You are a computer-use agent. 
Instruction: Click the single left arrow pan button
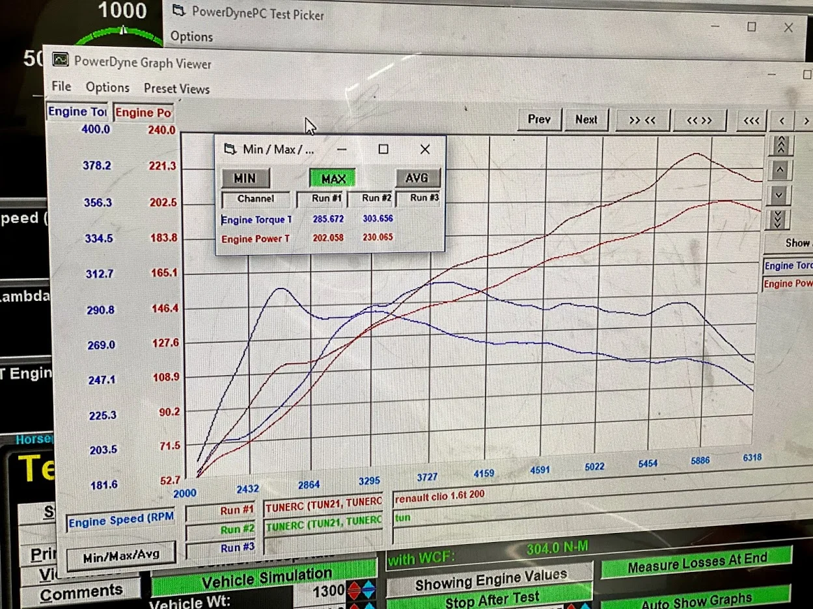(x=782, y=121)
